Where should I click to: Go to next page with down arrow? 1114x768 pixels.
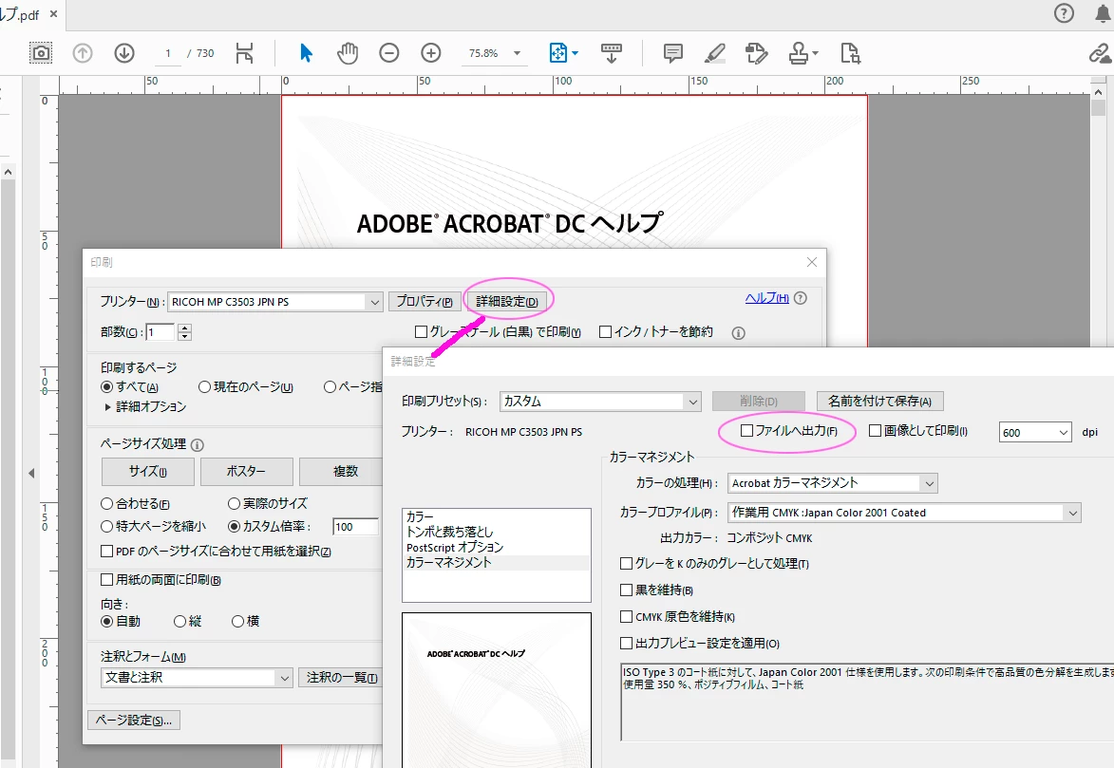(124, 53)
